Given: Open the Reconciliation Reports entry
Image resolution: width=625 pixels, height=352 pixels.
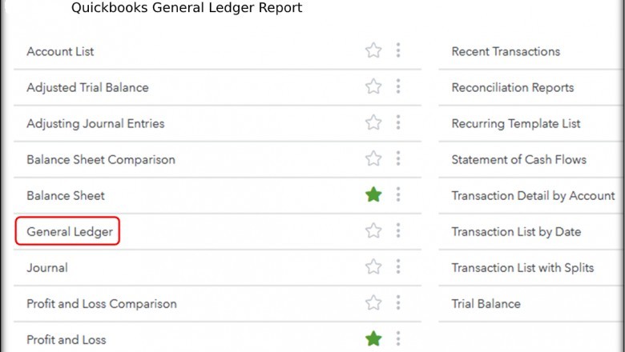Looking at the screenshot, I should (512, 88).
